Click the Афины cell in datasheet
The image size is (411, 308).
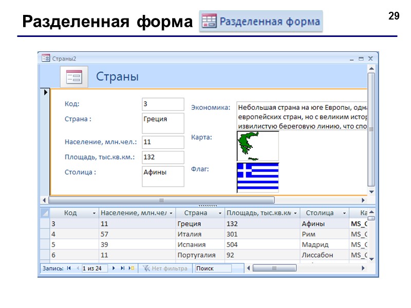324,224
